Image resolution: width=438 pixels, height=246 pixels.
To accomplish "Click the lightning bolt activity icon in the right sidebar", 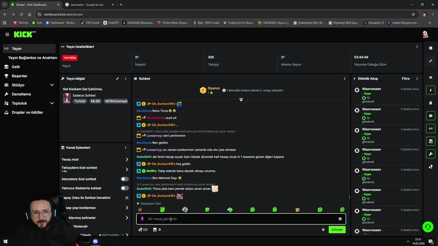I will pos(430,90).
